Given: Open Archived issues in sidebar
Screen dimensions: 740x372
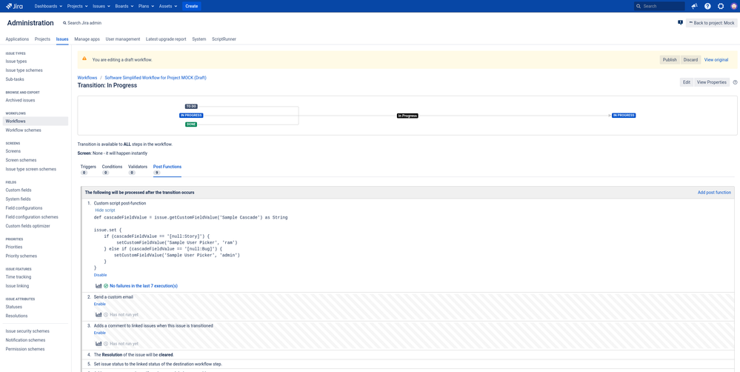Looking at the screenshot, I should [20, 100].
